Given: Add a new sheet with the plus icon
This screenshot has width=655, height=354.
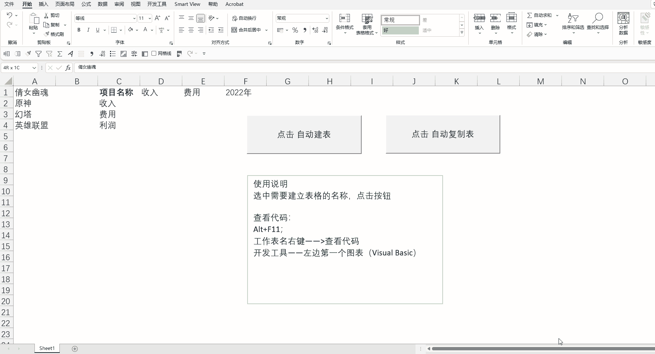Looking at the screenshot, I should [75, 349].
